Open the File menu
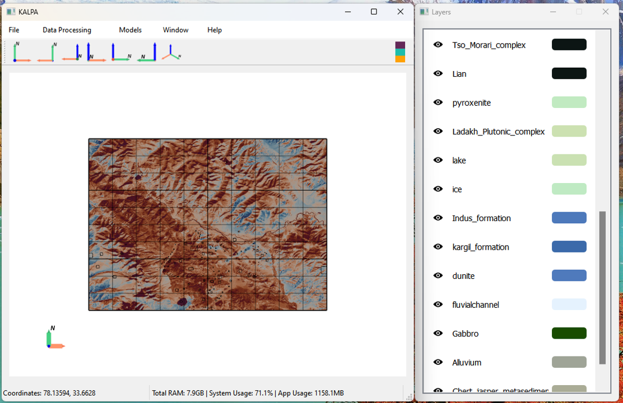Viewport: 623px width, 403px height. [x=14, y=30]
